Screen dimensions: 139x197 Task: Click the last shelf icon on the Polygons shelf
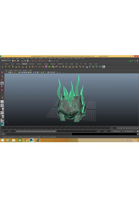(104, 67)
